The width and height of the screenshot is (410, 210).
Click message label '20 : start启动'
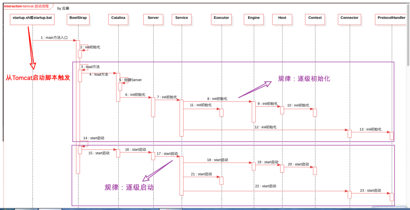pos(298,164)
